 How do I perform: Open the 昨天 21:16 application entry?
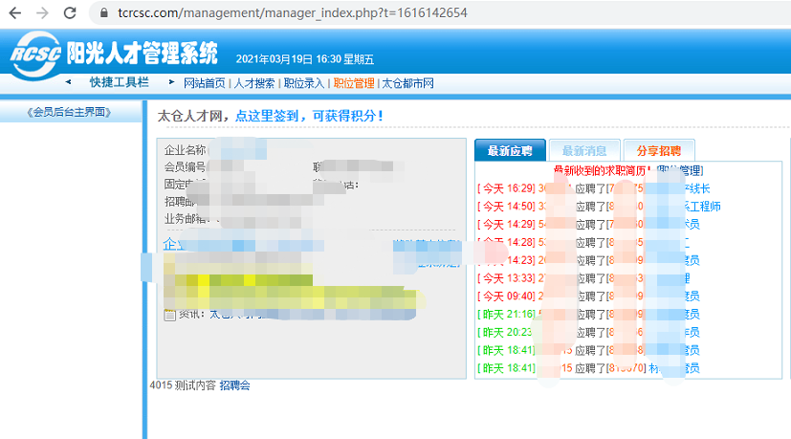point(588,315)
